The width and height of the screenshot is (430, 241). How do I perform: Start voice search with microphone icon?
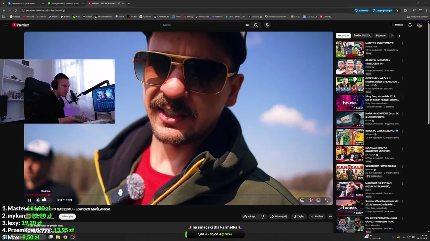pyautogui.click(x=267, y=25)
